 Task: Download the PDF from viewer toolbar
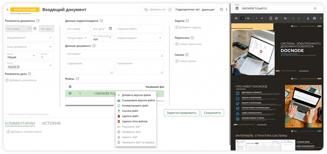pyautogui.click(x=308, y=18)
